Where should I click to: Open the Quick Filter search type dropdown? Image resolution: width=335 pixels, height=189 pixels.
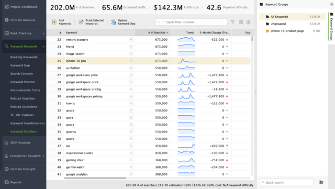coord(160,22)
